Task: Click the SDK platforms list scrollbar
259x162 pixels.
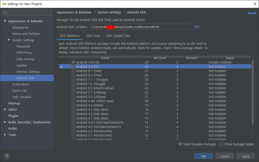Action: tap(252, 92)
